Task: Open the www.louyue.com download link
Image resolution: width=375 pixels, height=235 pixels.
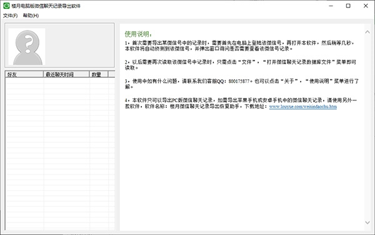Action: click(303, 107)
